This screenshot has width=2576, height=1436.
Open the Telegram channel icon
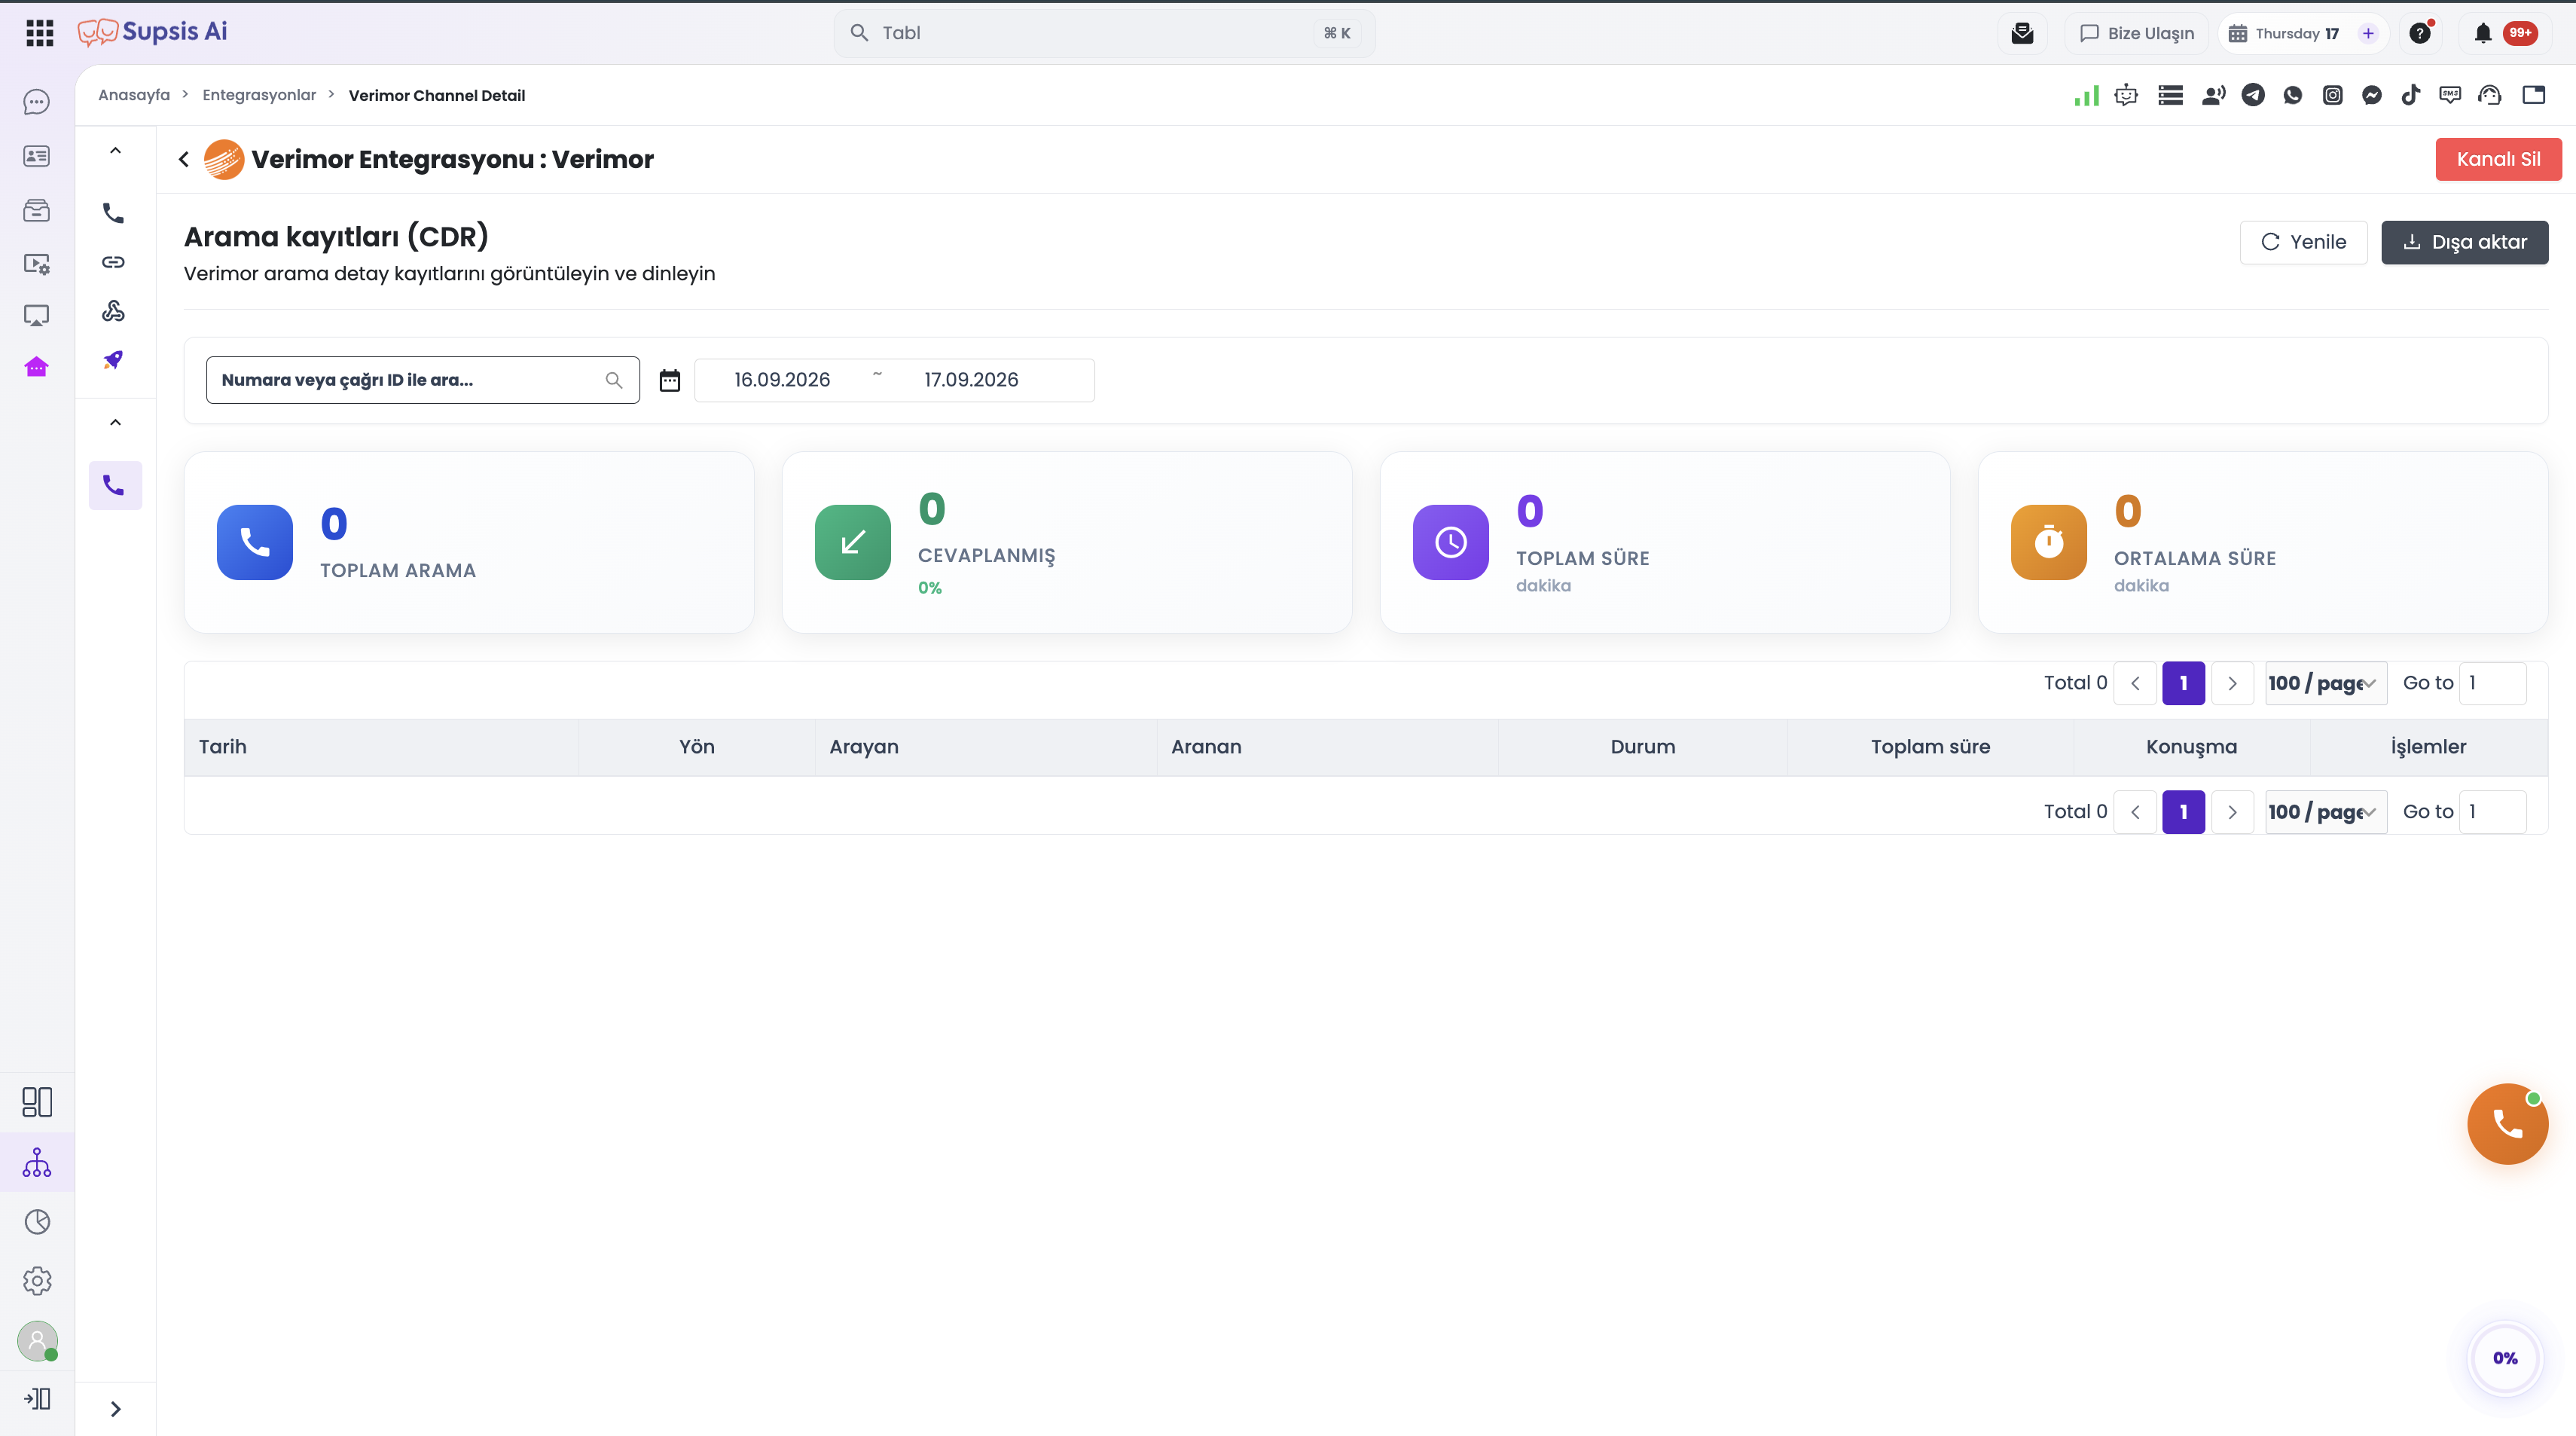(2253, 95)
